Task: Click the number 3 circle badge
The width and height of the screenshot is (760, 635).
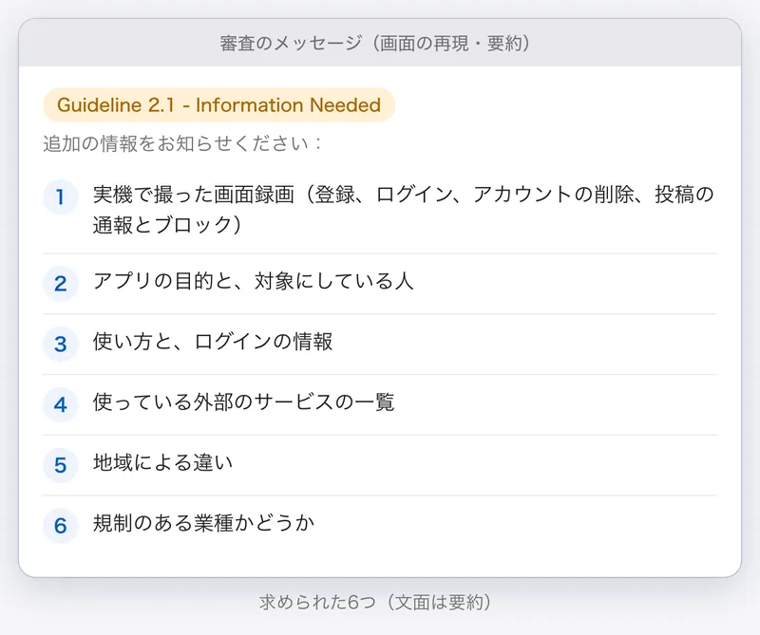Action: tap(61, 344)
